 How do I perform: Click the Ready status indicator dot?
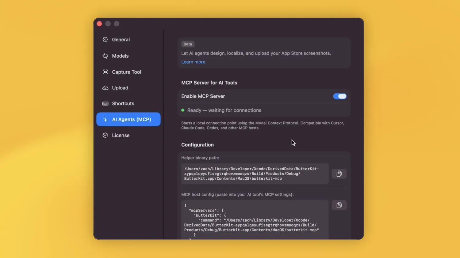pos(183,110)
